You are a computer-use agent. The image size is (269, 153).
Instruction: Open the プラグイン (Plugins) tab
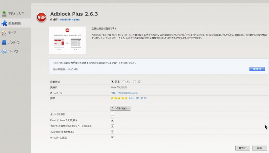tap(15, 42)
